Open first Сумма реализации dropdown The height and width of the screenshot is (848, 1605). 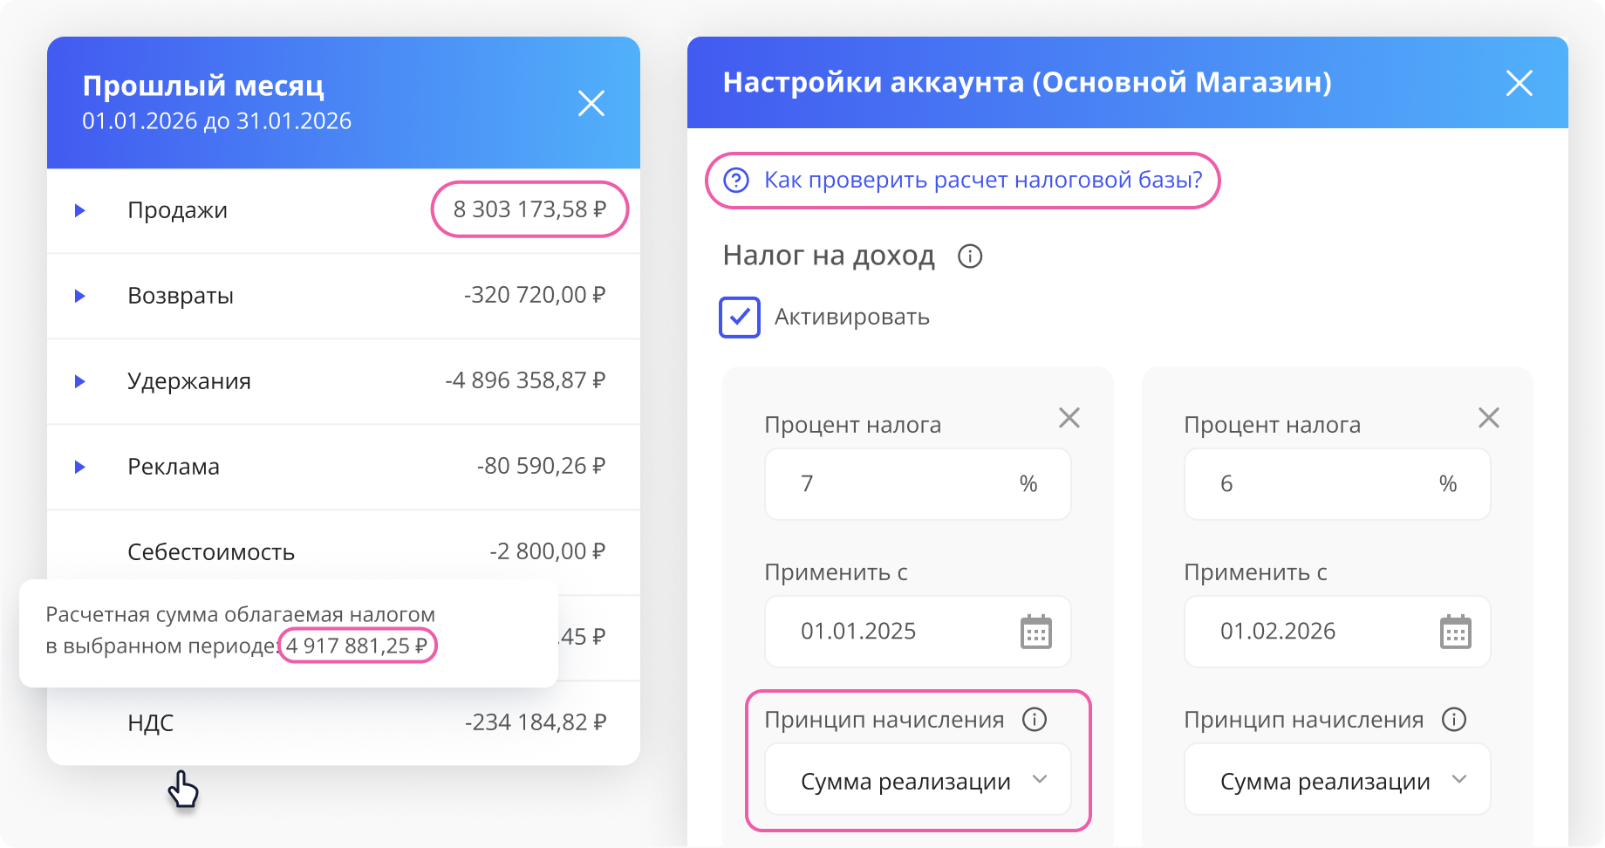point(918,781)
